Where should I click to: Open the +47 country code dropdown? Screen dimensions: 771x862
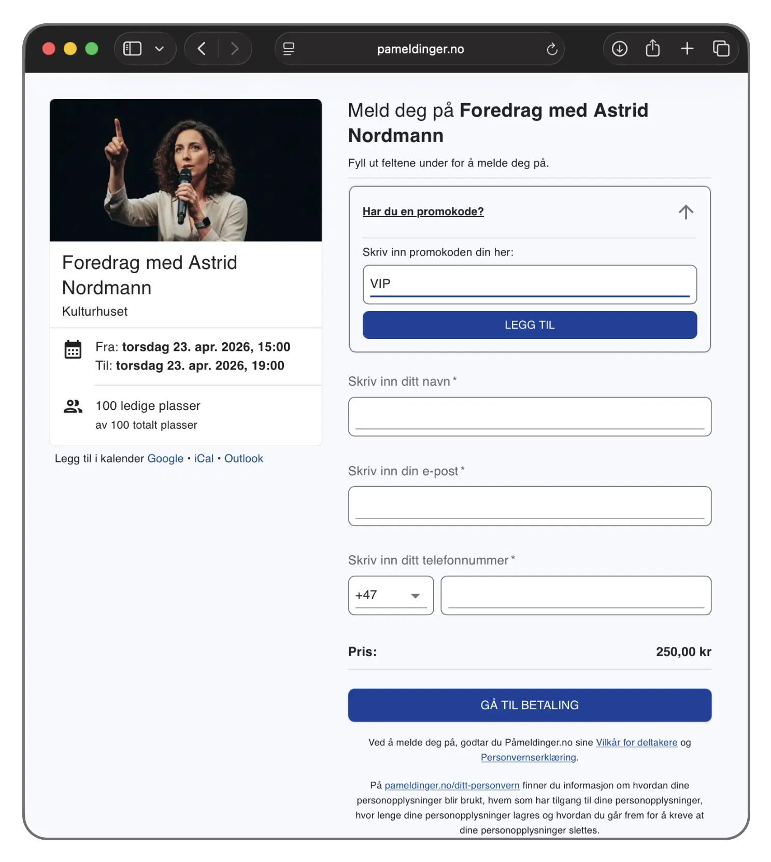coord(391,596)
